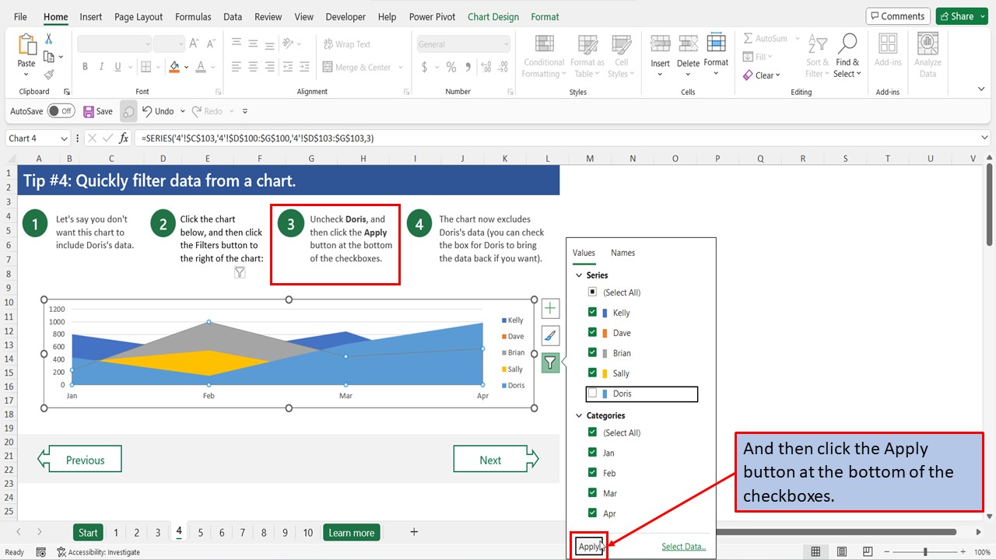Viewport: 996px width, 560px height.
Task: Select the Chart Styles brush icon
Action: [x=550, y=335]
